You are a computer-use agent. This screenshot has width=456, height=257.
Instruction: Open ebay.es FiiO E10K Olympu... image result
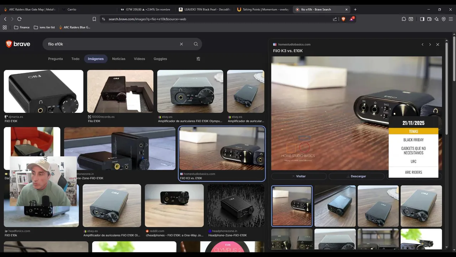(190, 91)
